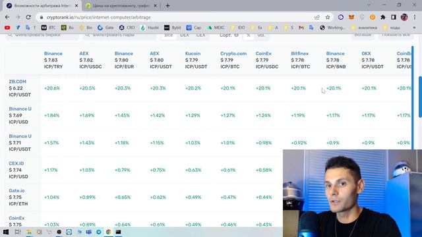
Task: Open the Extensions puzzle icon
Action: [x=383, y=17]
